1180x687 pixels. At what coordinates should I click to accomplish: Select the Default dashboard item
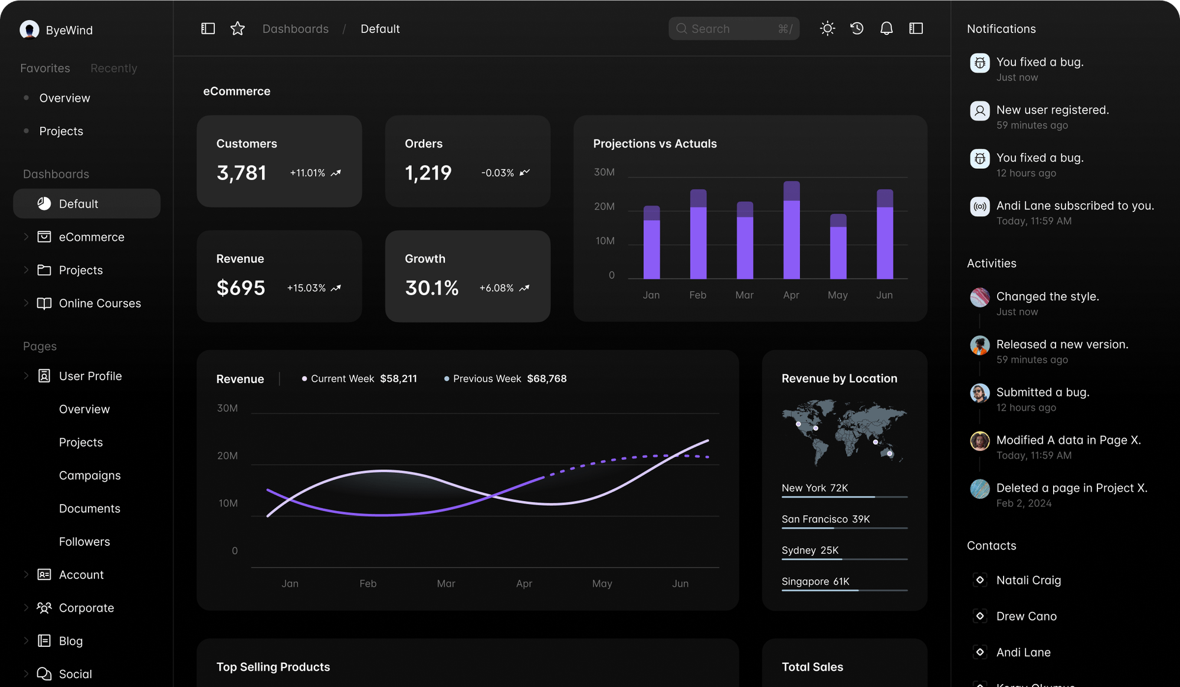pyautogui.click(x=87, y=204)
